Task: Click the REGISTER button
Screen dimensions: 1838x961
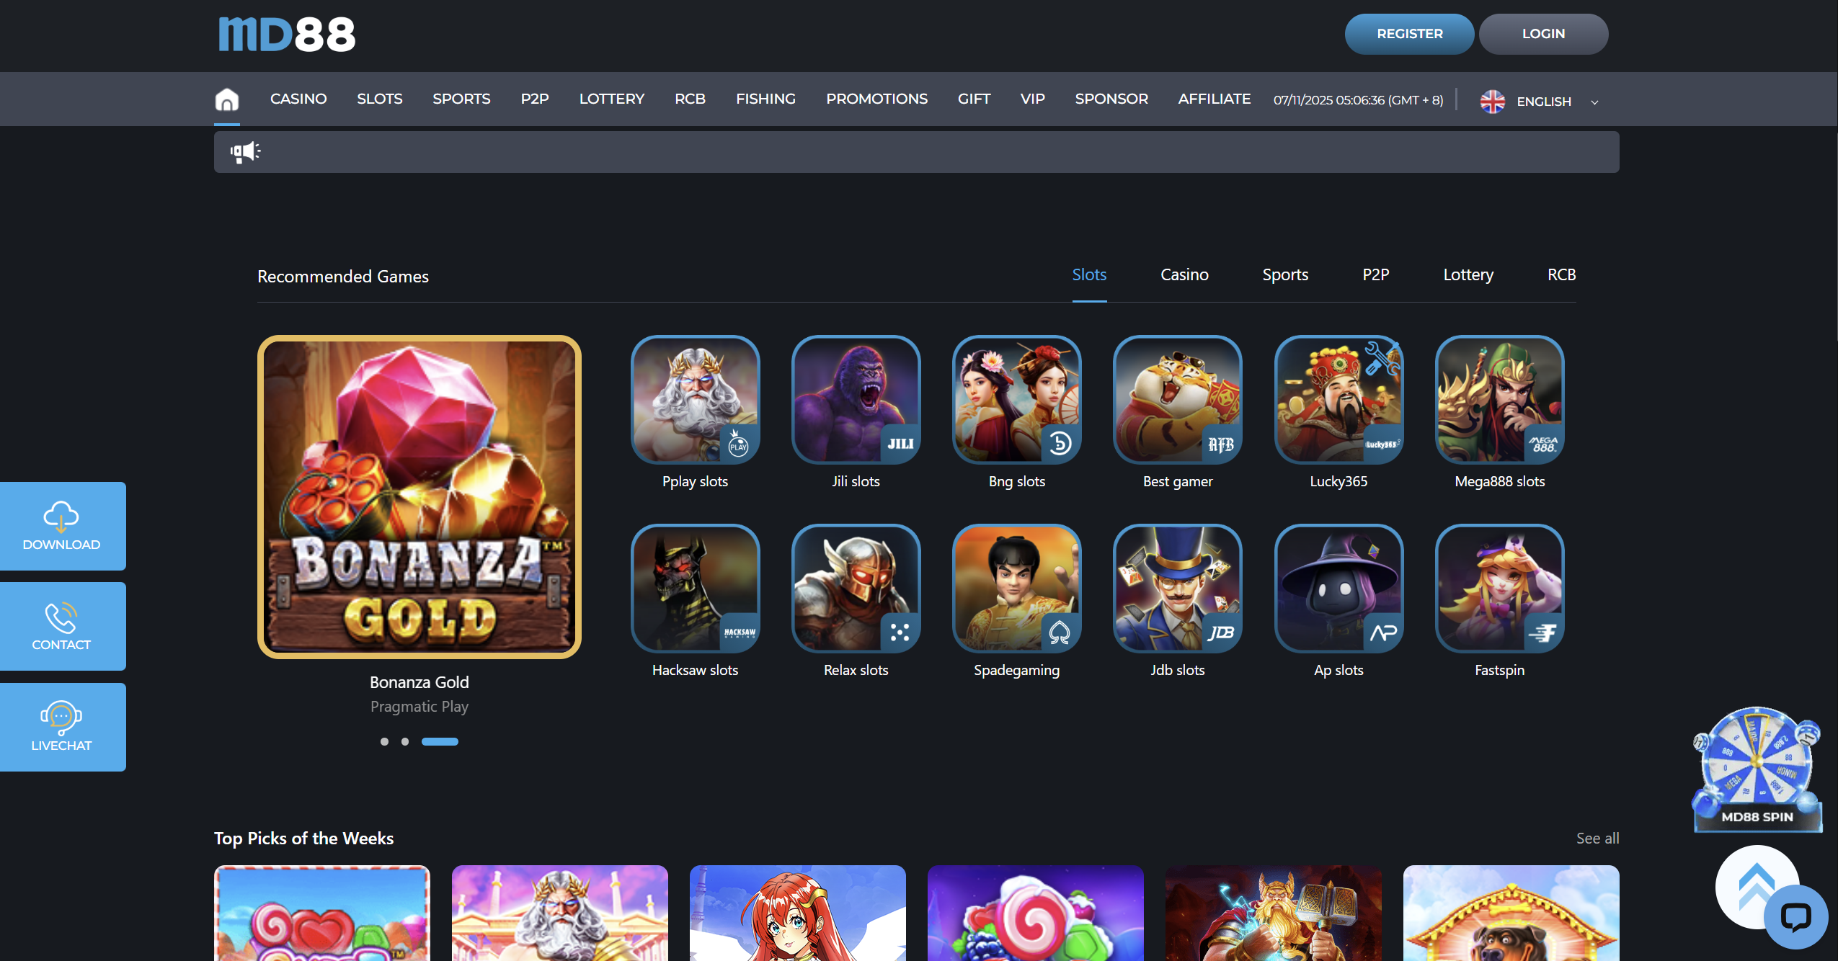Action: tap(1409, 33)
